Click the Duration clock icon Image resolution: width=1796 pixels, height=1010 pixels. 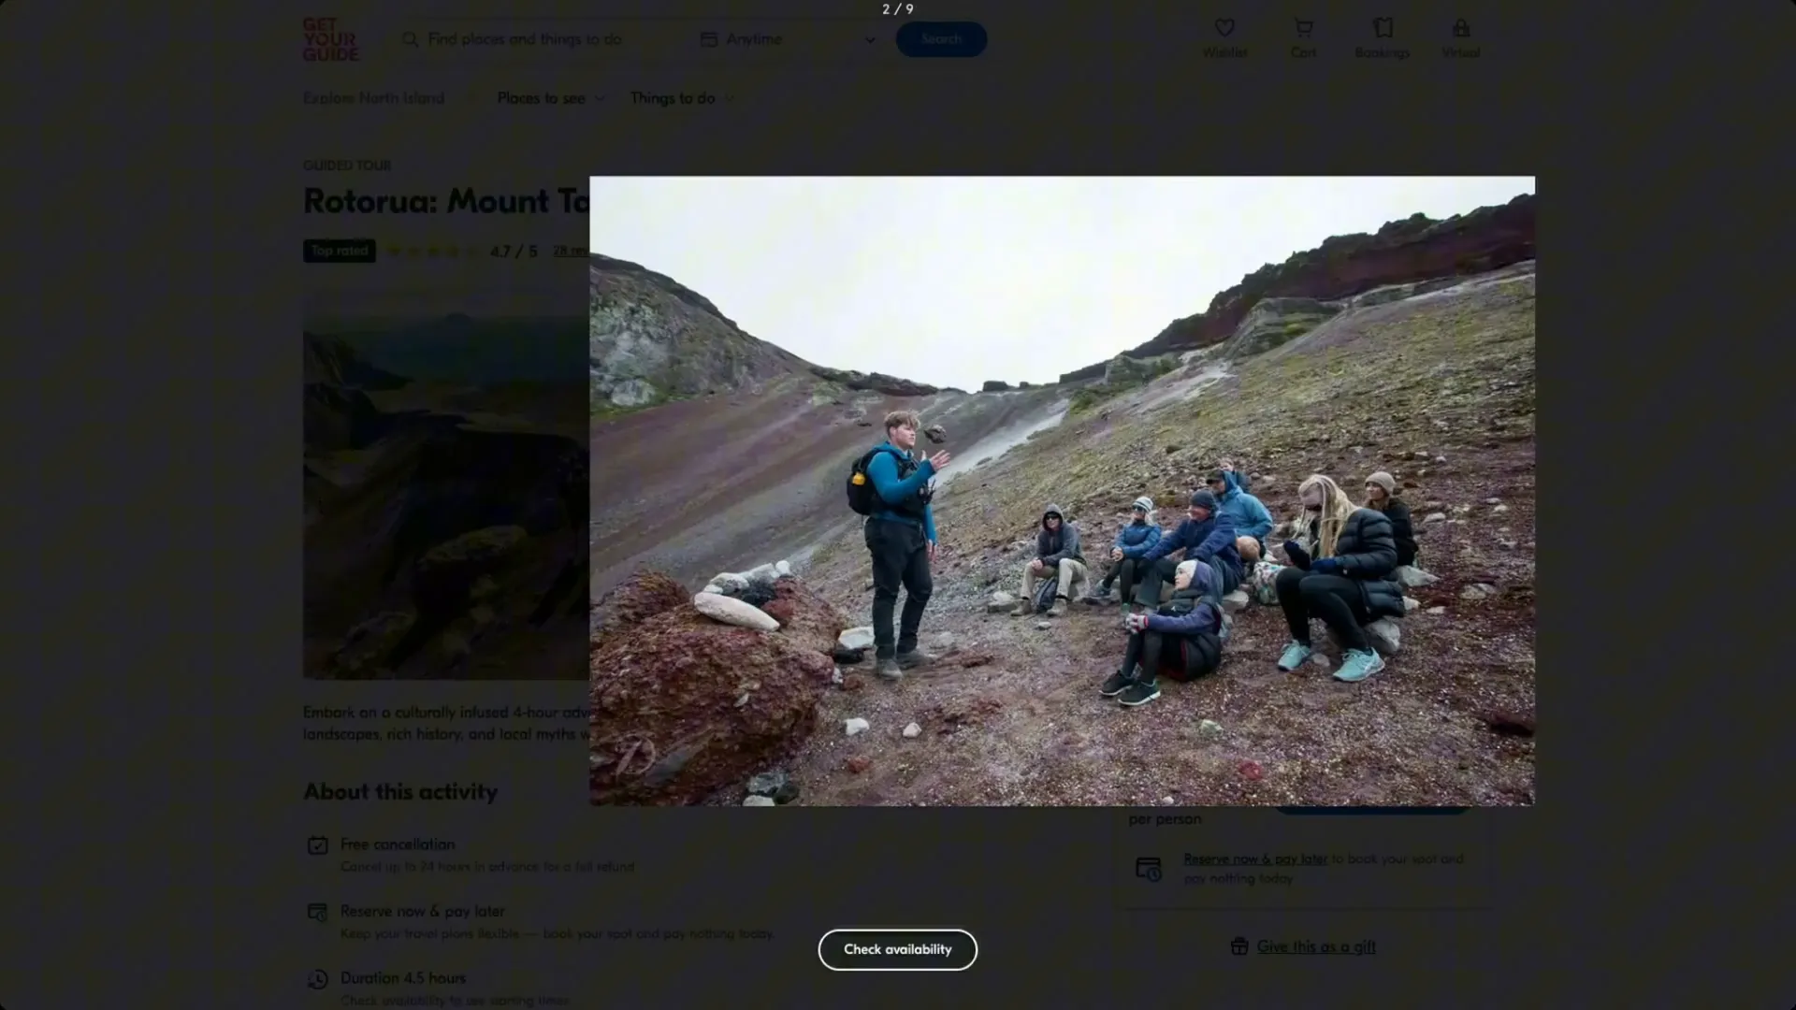[318, 979]
